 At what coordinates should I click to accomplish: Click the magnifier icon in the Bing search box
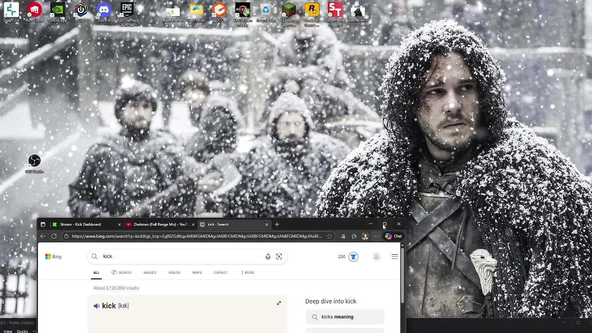pyautogui.click(x=94, y=257)
